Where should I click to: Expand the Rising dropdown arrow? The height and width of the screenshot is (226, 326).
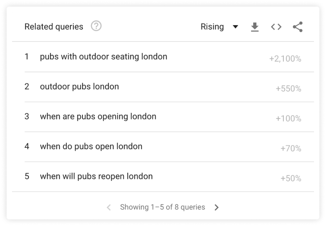pos(235,27)
